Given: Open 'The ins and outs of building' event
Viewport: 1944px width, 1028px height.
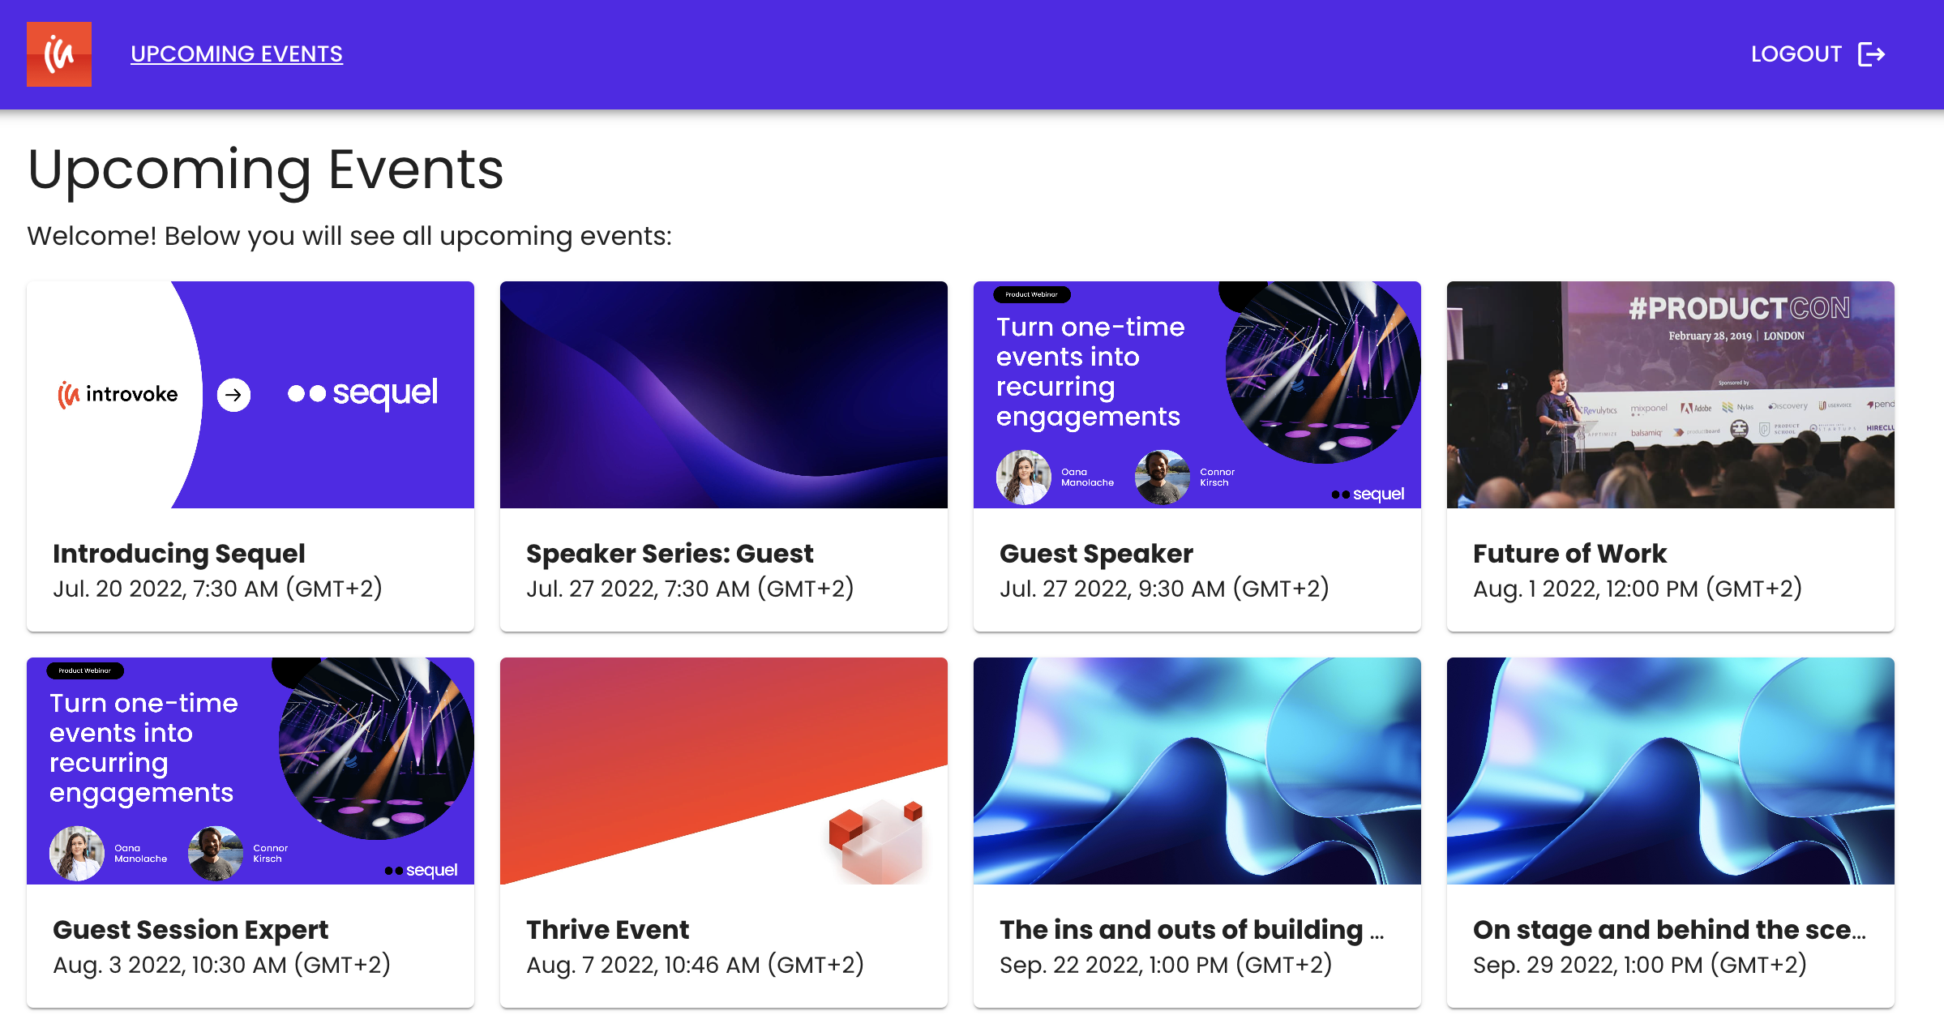Looking at the screenshot, I should click(x=1191, y=930).
